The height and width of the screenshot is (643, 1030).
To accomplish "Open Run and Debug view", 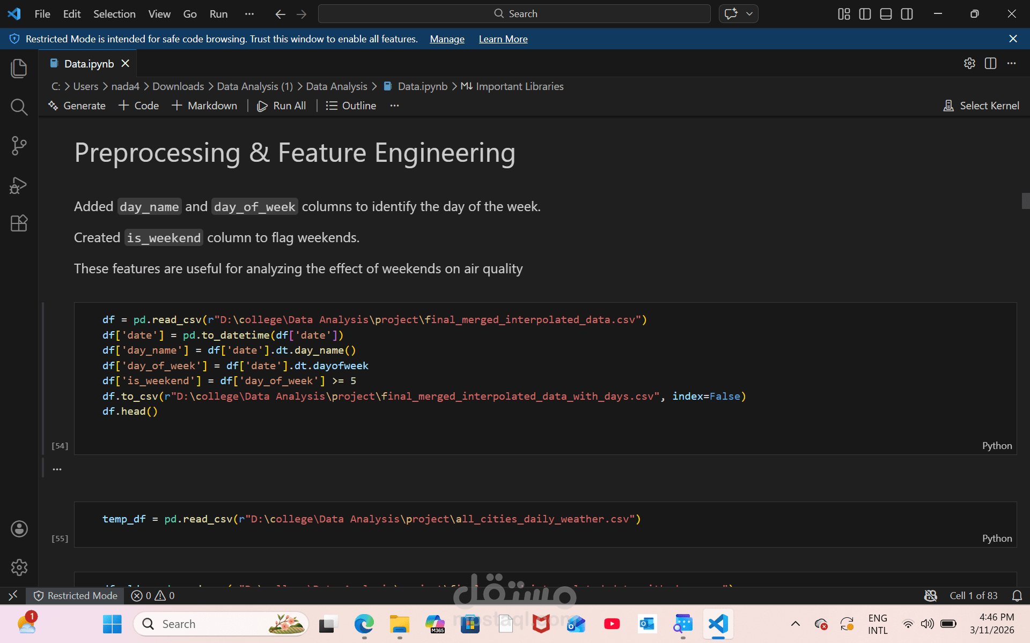I will (19, 185).
